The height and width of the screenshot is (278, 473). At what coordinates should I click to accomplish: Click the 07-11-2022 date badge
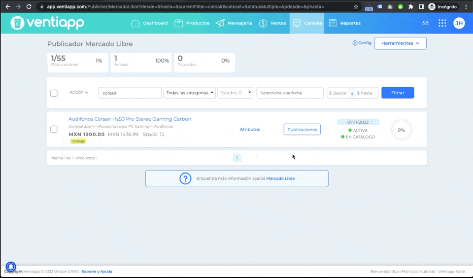358,122
